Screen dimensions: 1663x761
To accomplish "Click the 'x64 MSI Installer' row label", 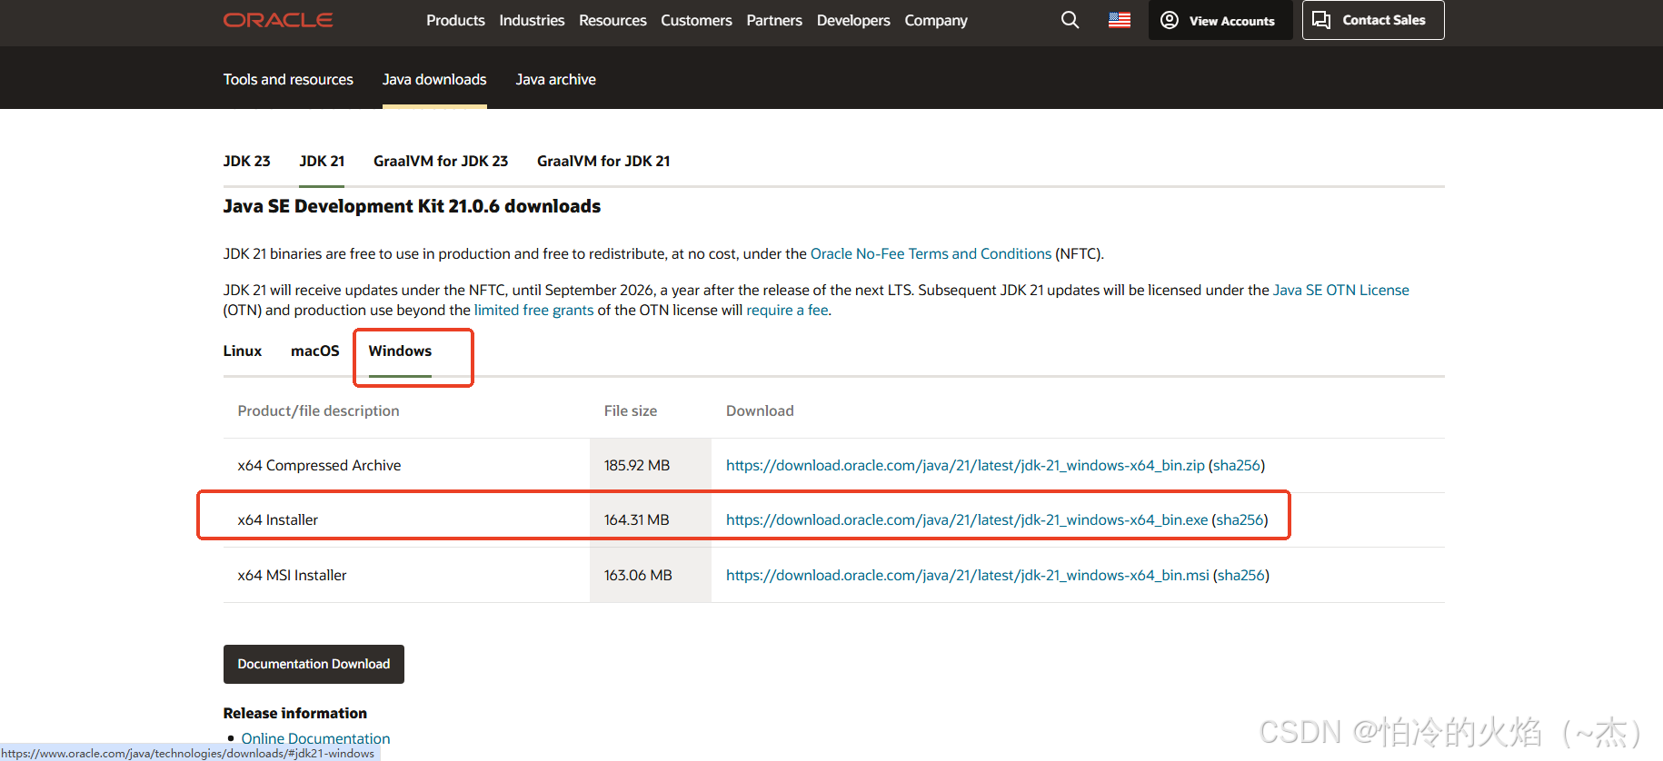I will (292, 575).
